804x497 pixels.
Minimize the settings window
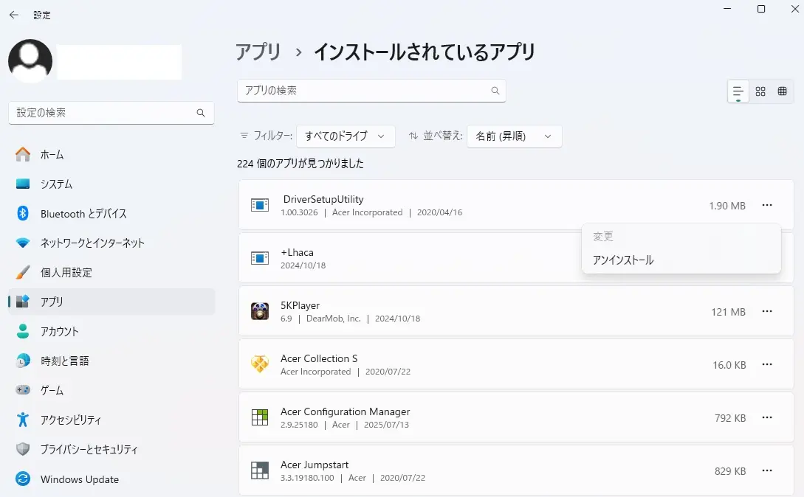pos(727,9)
